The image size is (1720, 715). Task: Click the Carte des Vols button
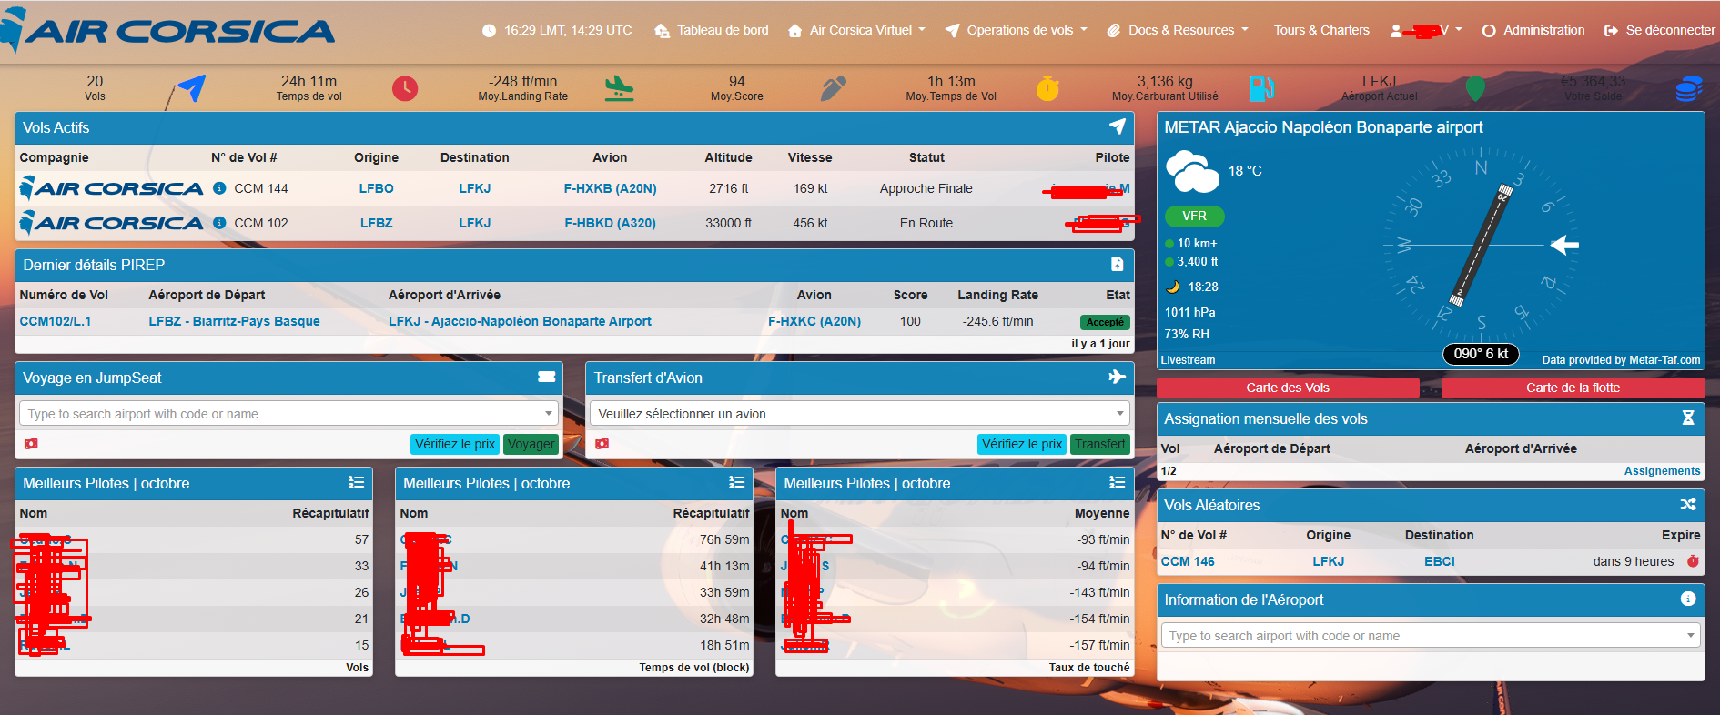(x=1287, y=388)
